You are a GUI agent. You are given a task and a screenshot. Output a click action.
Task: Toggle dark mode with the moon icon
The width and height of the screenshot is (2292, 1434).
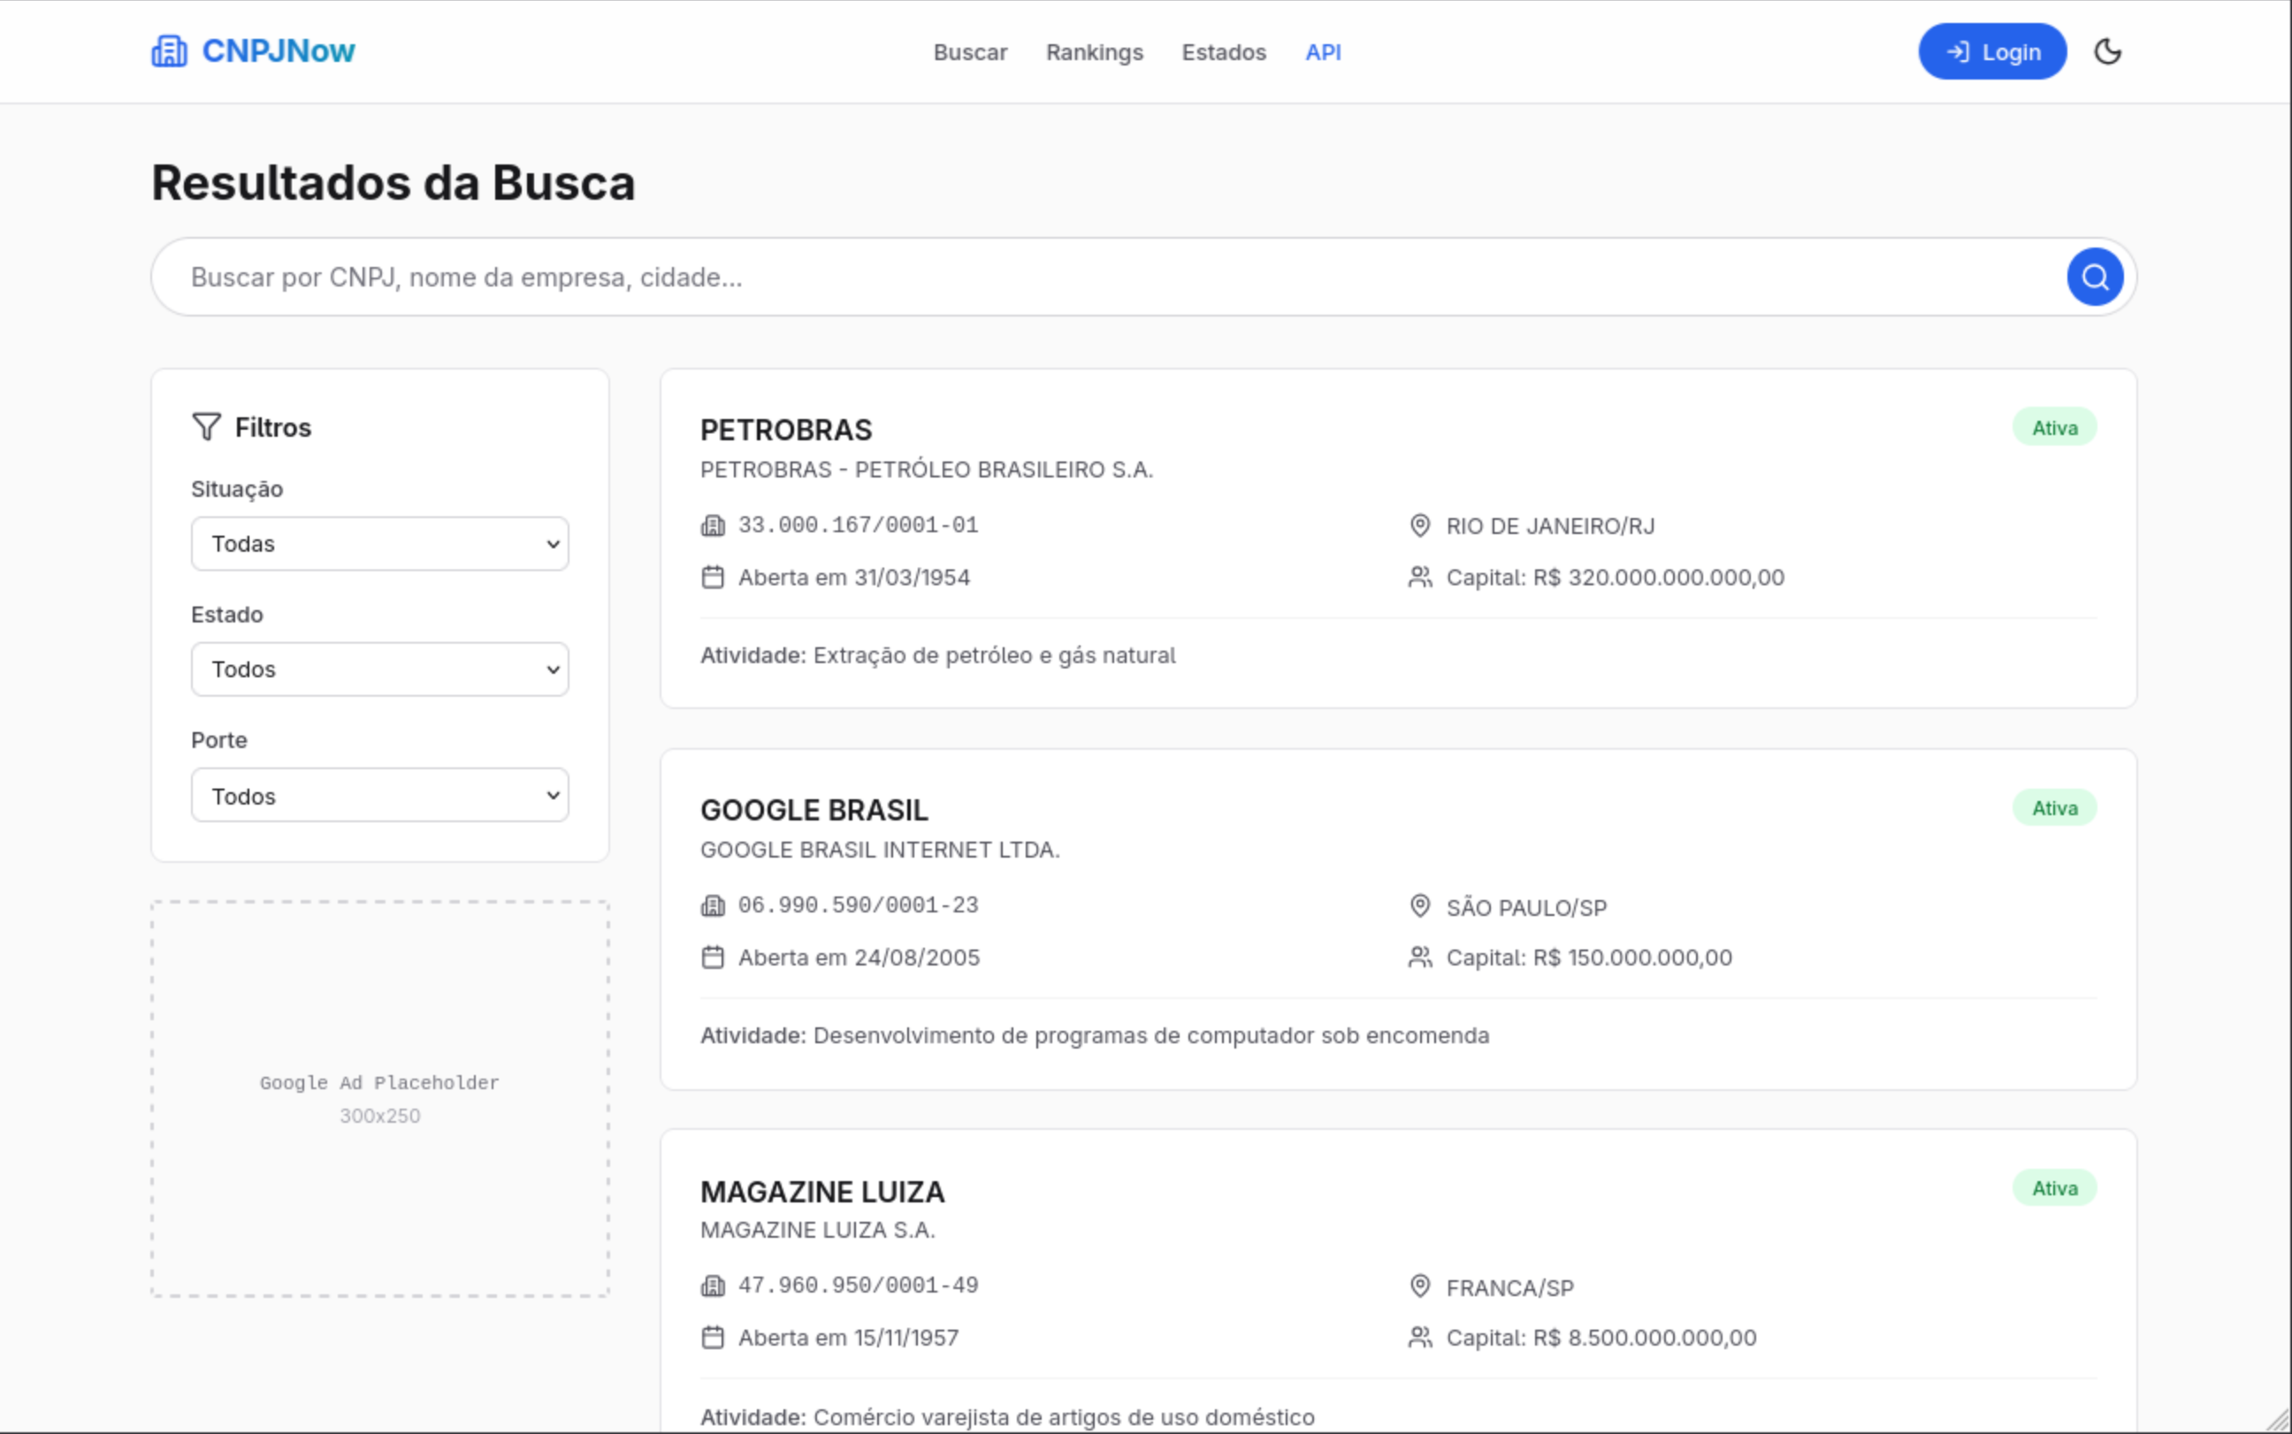2107,51
